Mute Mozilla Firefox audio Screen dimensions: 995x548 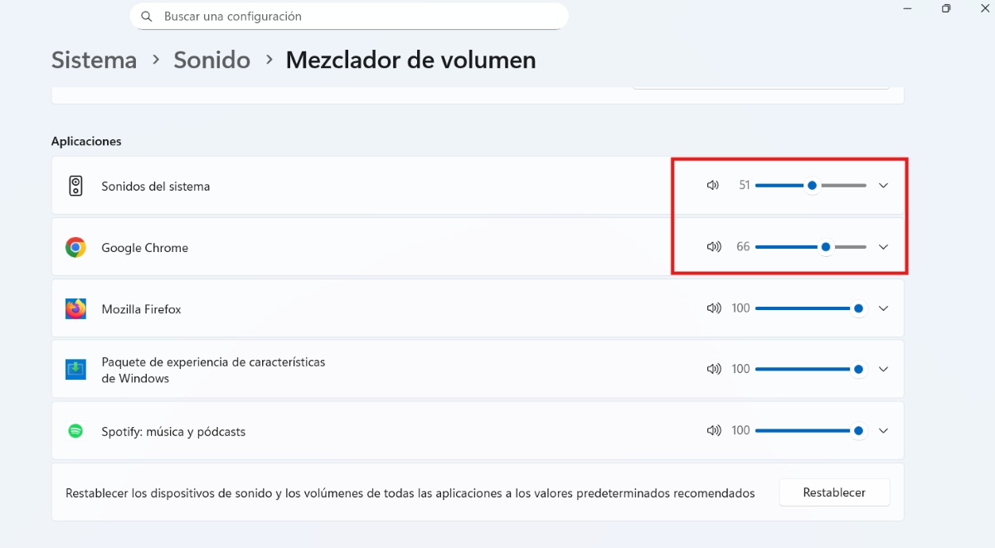pyautogui.click(x=713, y=308)
